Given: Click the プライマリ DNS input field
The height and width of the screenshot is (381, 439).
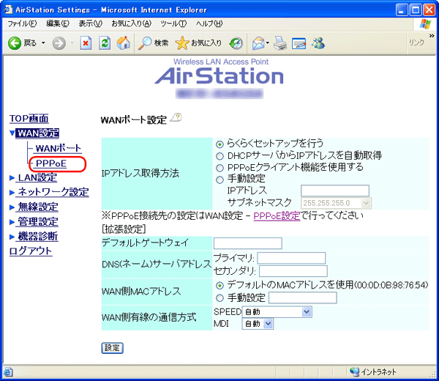Looking at the screenshot, I should click(291, 258).
